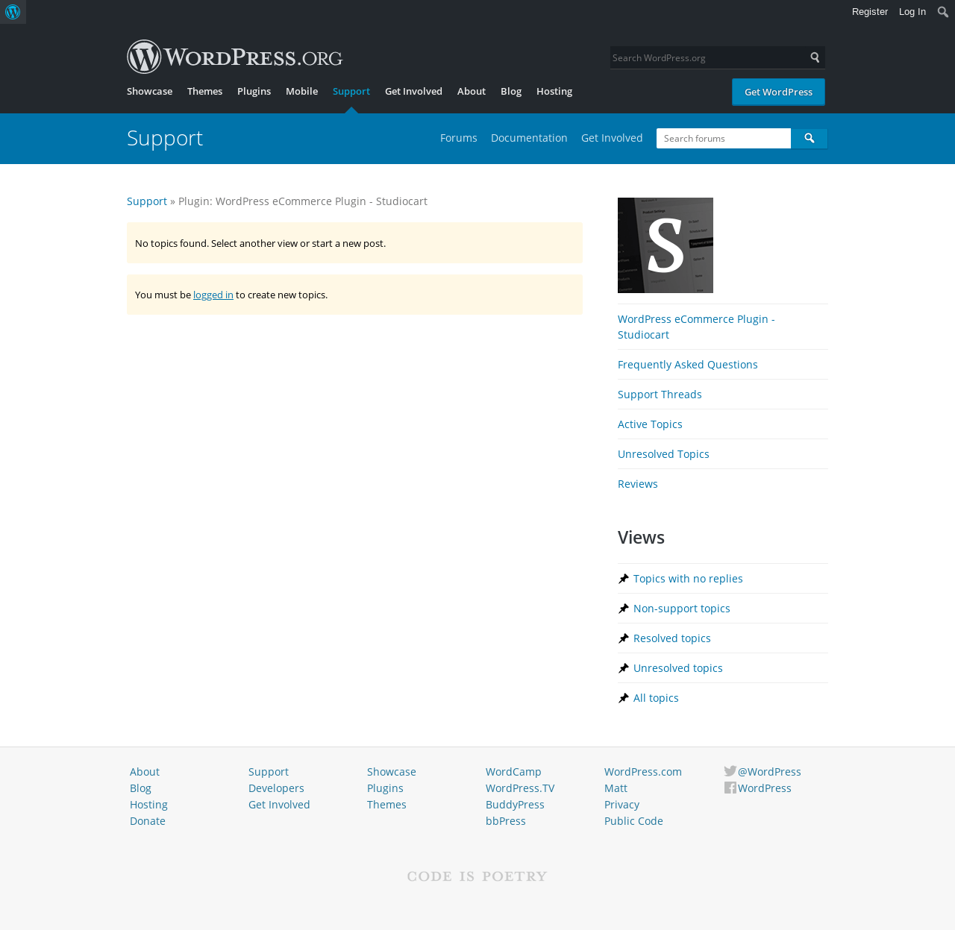Click footer Hosting link
Image resolution: width=955 pixels, height=930 pixels.
(x=148, y=805)
